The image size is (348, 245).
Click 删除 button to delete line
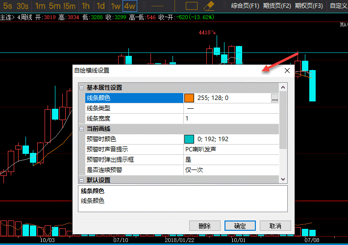pyautogui.click(x=204, y=226)
